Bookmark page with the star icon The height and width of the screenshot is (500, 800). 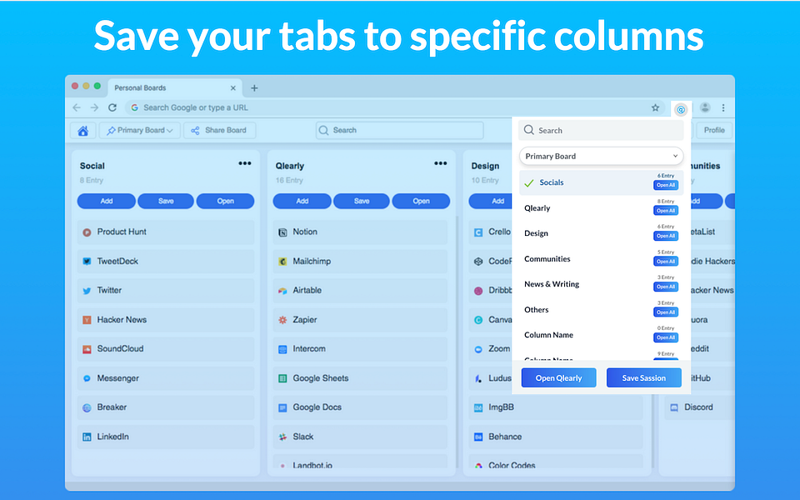pos(655,107)
